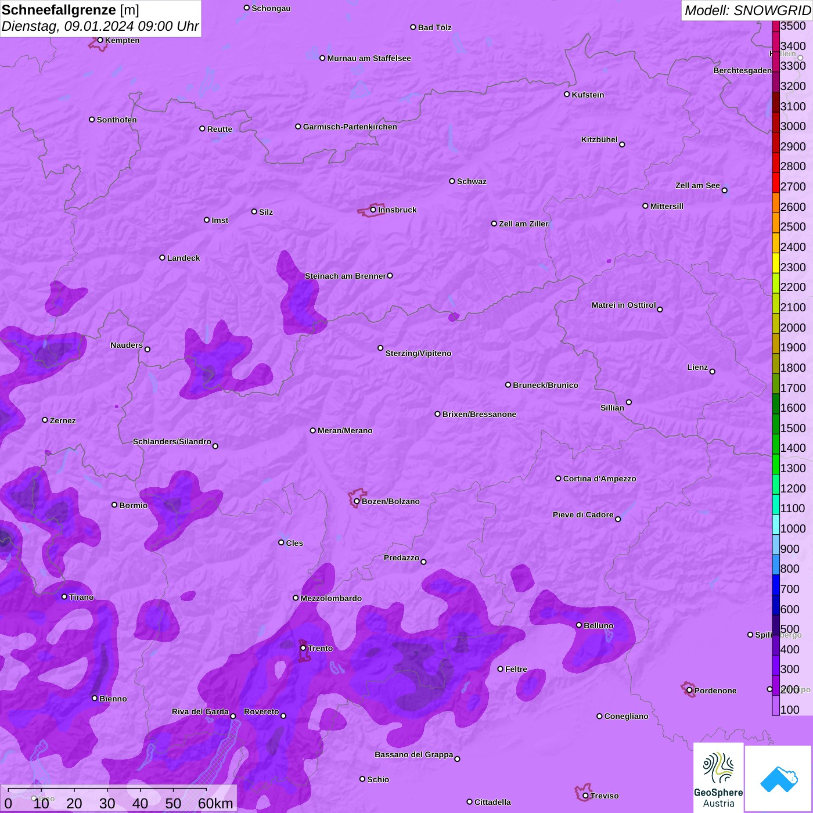Viewport: 813px width, 813px height.
Task: Click the Matrei in Osttirol label
Action: pos(624,305)
